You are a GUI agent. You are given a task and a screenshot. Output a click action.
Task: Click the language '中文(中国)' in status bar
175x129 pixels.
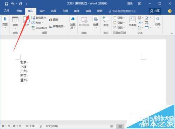pyautogui.click(x=52, y=126)
